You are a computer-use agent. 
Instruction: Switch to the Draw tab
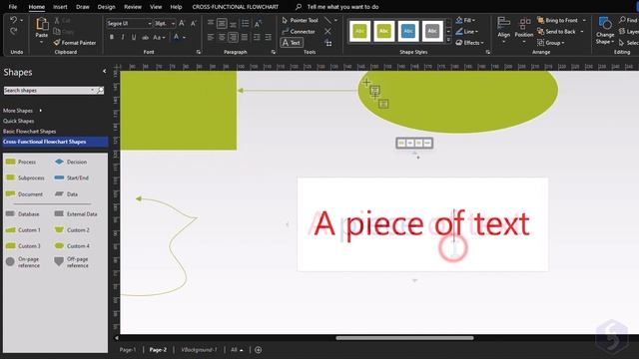[82, 7]
